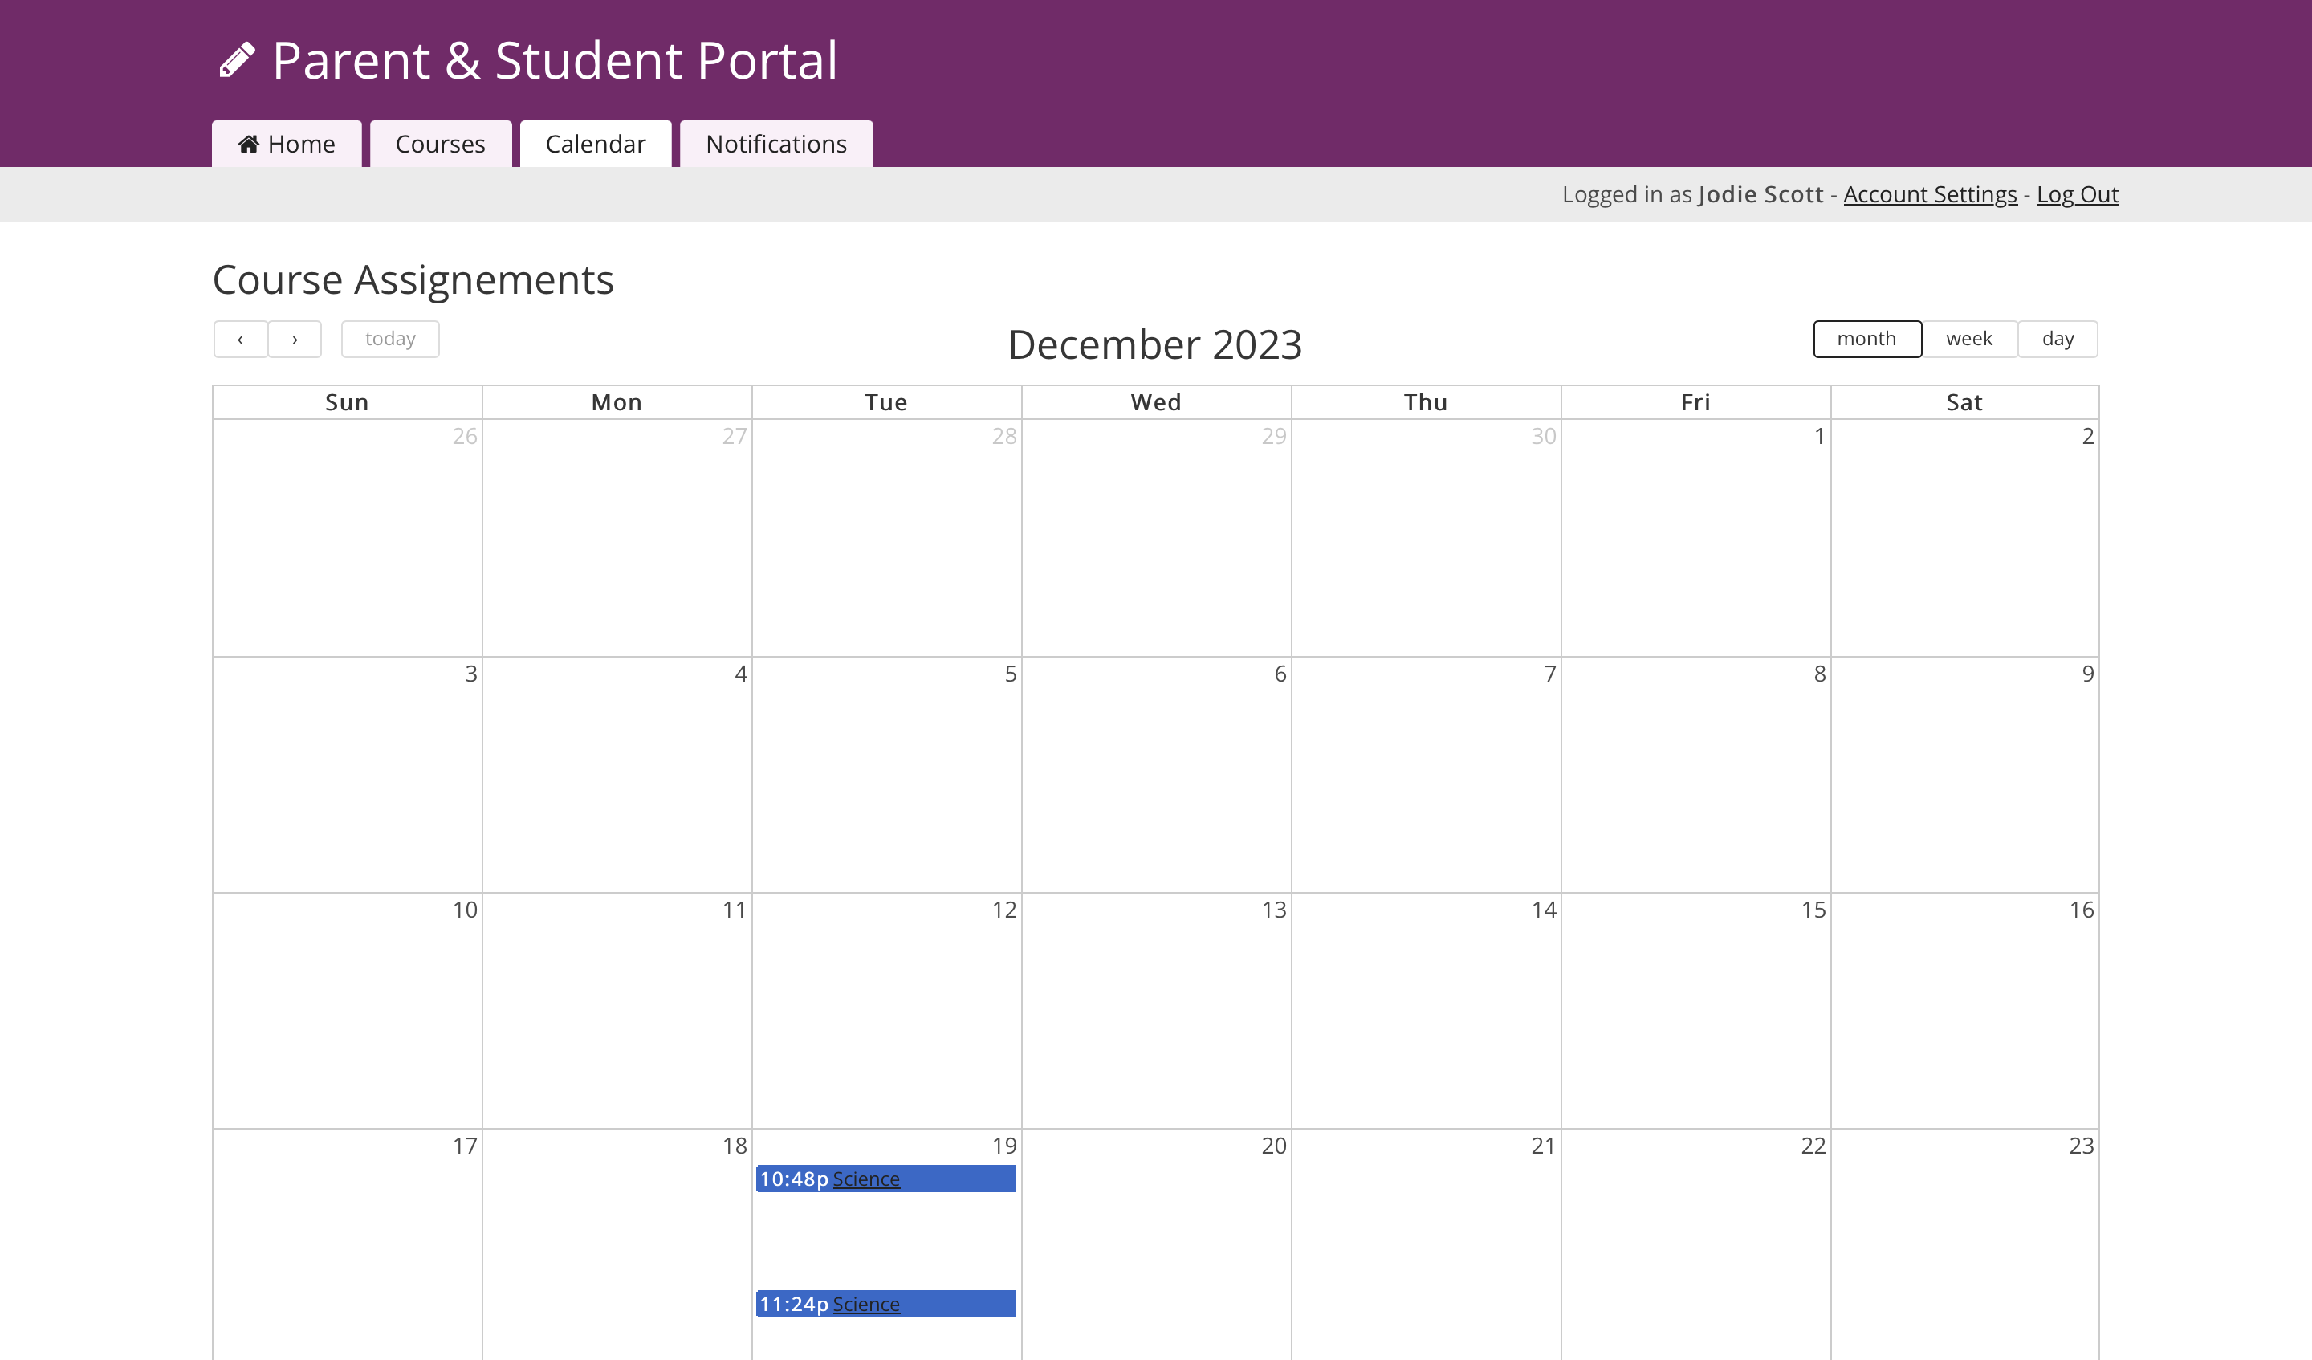Screen dimensions: 2312x1360
Task: Select the December 20 calendar cell
Action: pos(1156,1244)
